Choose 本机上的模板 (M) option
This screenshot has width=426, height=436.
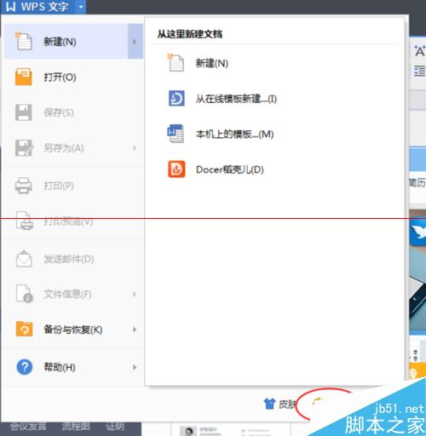pos(234,134)
